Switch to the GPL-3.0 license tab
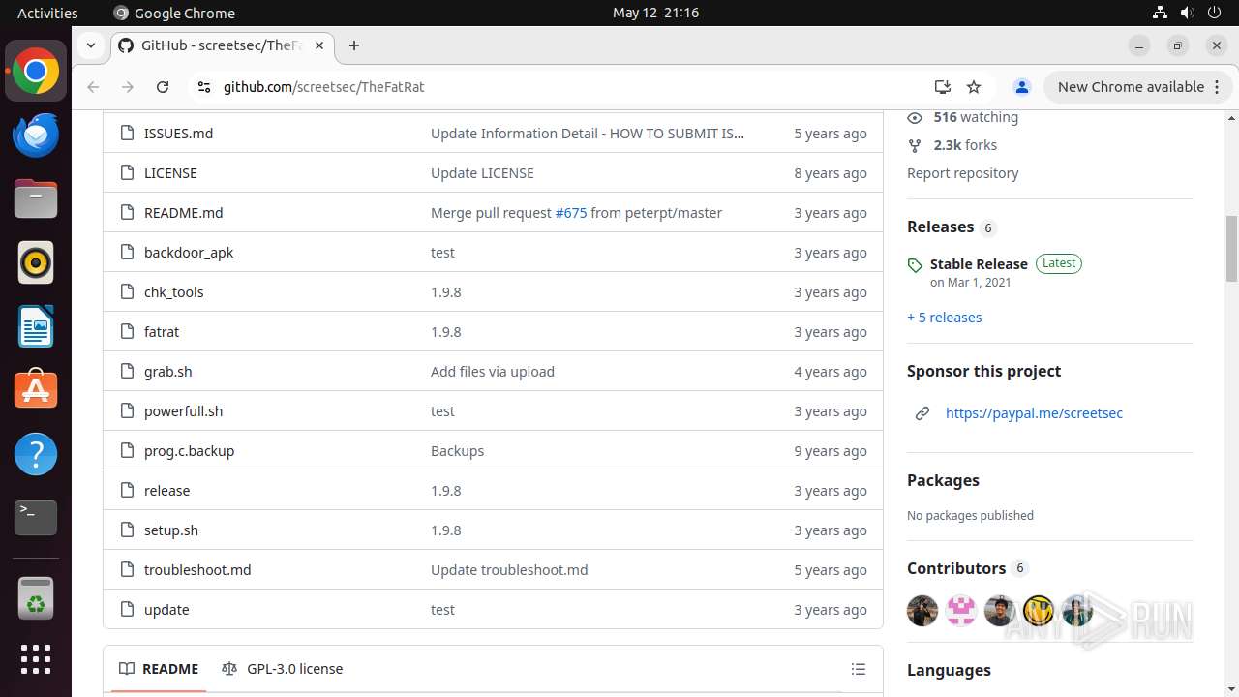 coord(283,669)
